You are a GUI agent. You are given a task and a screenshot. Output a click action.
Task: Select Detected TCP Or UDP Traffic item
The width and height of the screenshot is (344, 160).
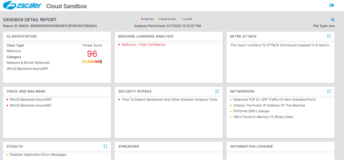[x=274, y=100]
